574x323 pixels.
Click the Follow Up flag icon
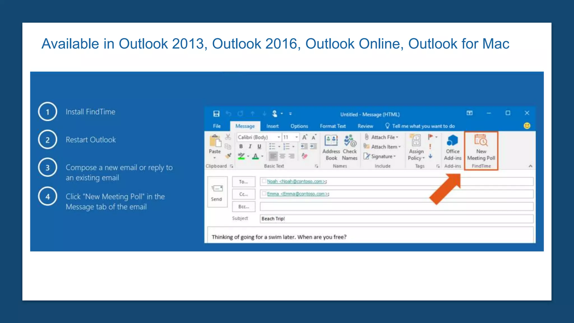431,137
